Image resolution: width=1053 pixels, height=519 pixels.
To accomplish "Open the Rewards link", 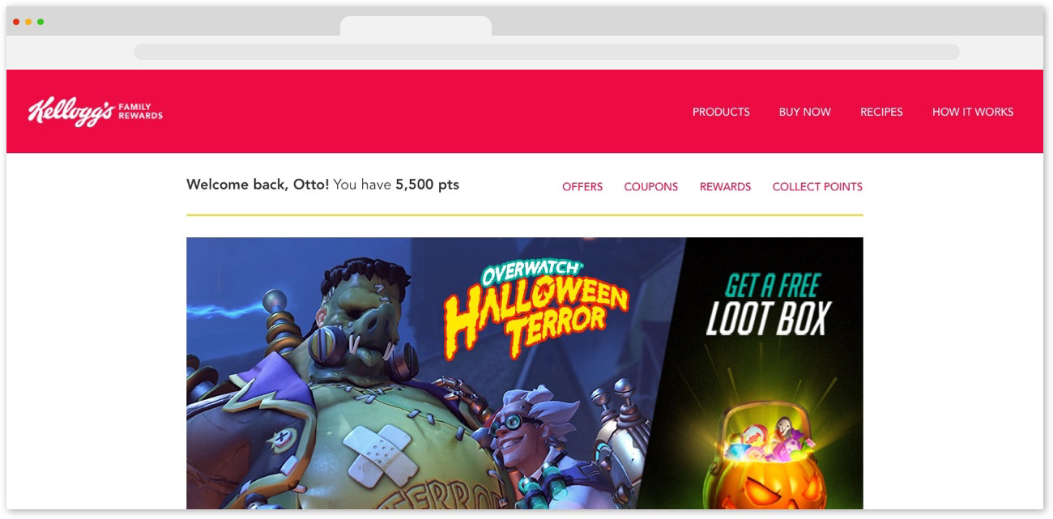I will click(x=725, y=186).
